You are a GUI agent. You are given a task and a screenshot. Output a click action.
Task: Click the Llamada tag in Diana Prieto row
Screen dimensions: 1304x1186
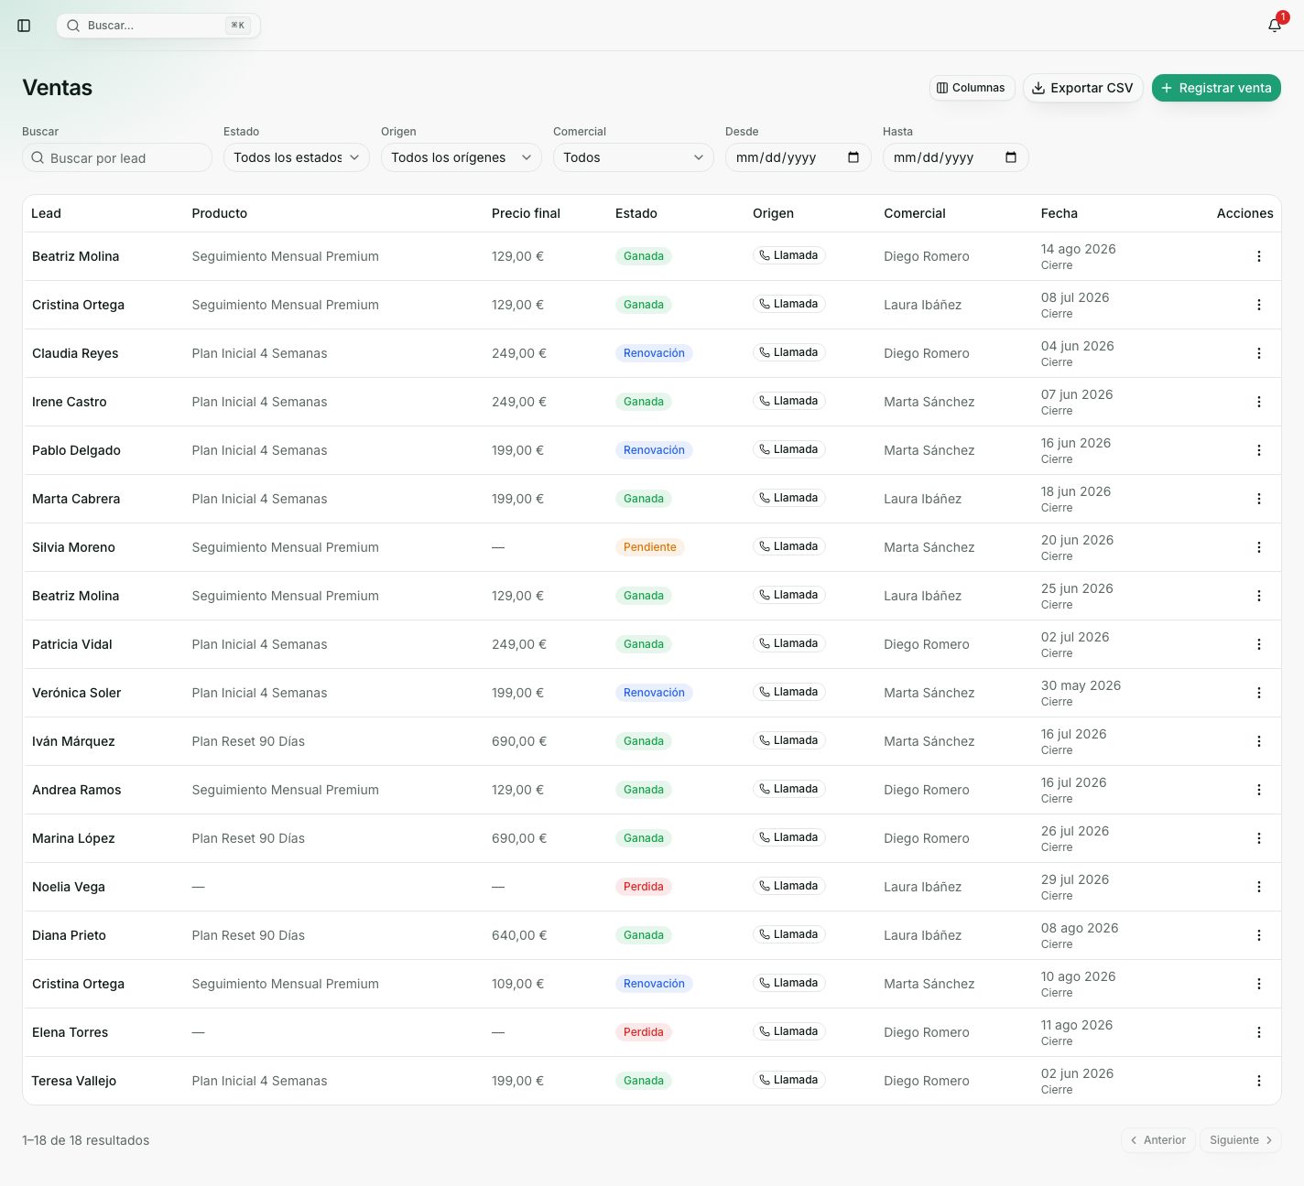(788, 934)
